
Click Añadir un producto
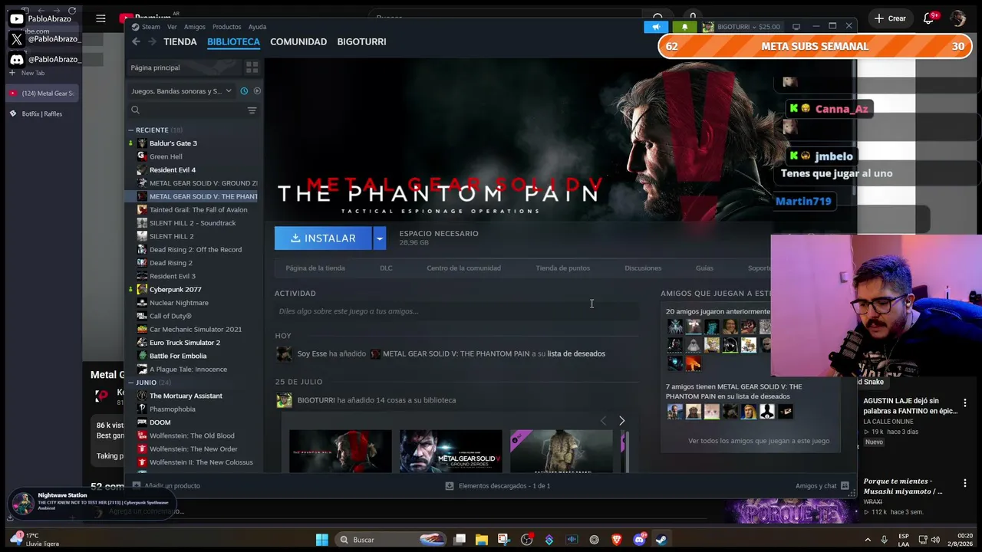pyautogui.click(x=166, y=485)
